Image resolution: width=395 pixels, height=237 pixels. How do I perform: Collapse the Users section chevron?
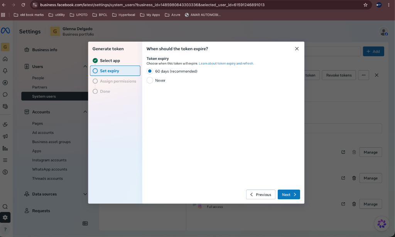85,66
